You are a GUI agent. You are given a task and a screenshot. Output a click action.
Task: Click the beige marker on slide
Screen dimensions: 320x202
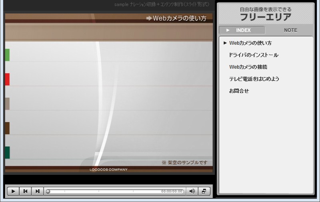pyautogui.click(x=7, y=104)
